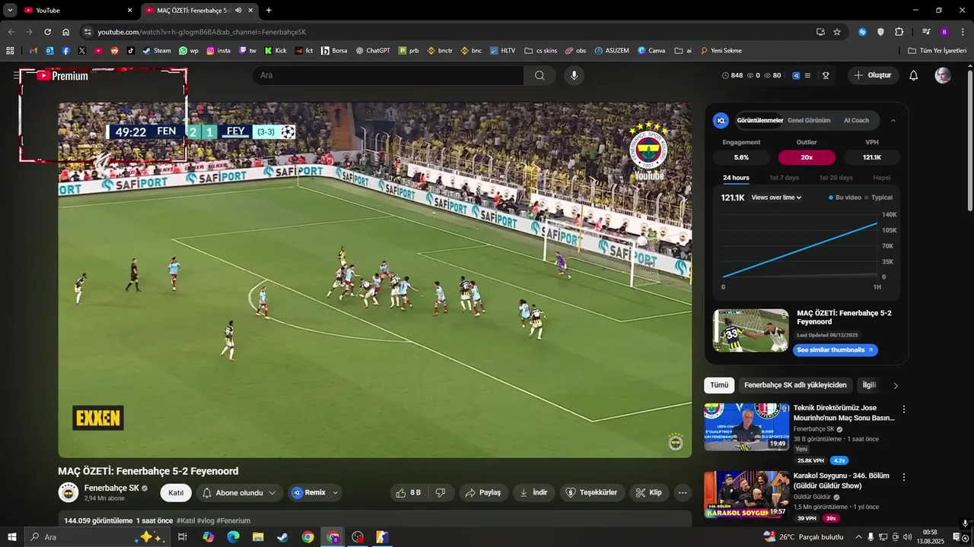Open options menu for the Karakol Soygunu video
Screen dimensions: 974x547
904,477
